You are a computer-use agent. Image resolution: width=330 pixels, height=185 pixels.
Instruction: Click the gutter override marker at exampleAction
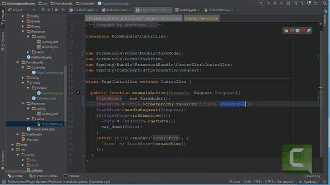[78, 92]
